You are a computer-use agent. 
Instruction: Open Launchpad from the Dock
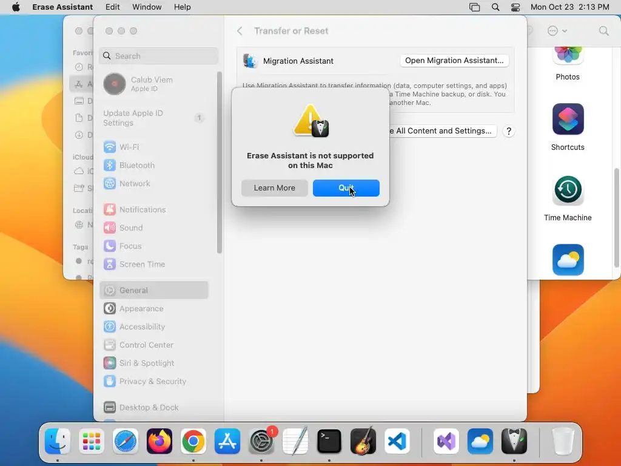point(92,441)
